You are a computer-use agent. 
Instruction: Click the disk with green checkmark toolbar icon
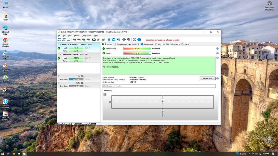coord(84,40)
